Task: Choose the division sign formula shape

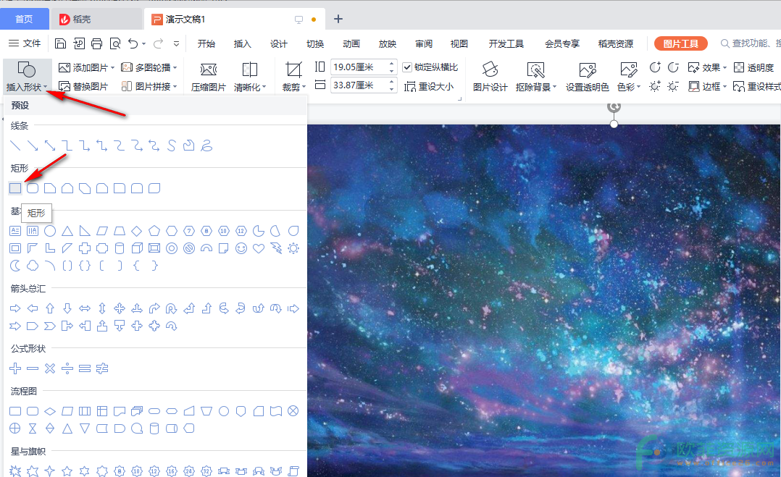Action: pyautogui.click(x=67, y=368)
